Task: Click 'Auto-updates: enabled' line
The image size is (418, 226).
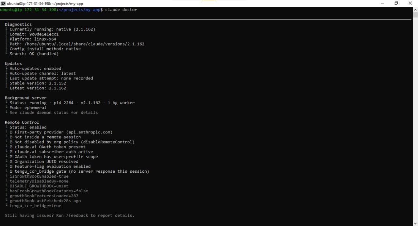Action: (35, 69)
